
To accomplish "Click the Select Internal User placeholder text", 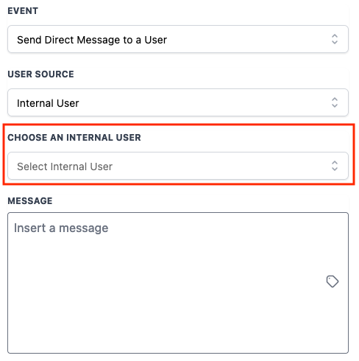I will [65, 167].
